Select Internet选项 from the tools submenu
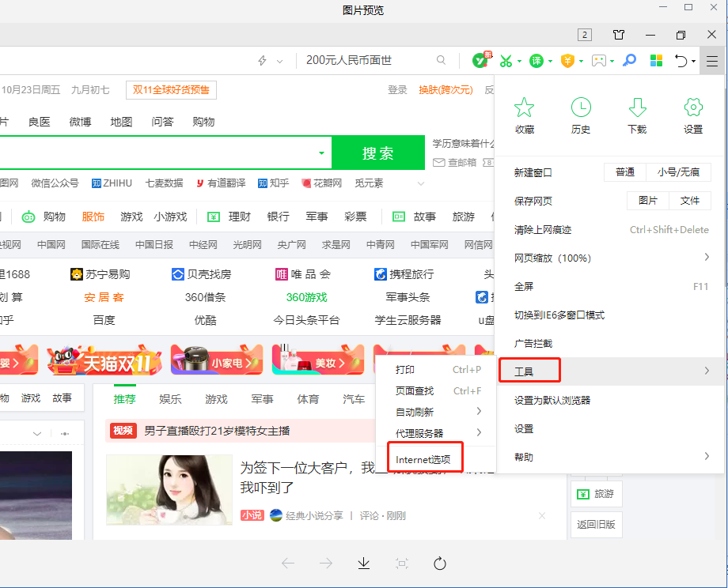The width and height of the screenshot is (728, 588). coord(423,459)
